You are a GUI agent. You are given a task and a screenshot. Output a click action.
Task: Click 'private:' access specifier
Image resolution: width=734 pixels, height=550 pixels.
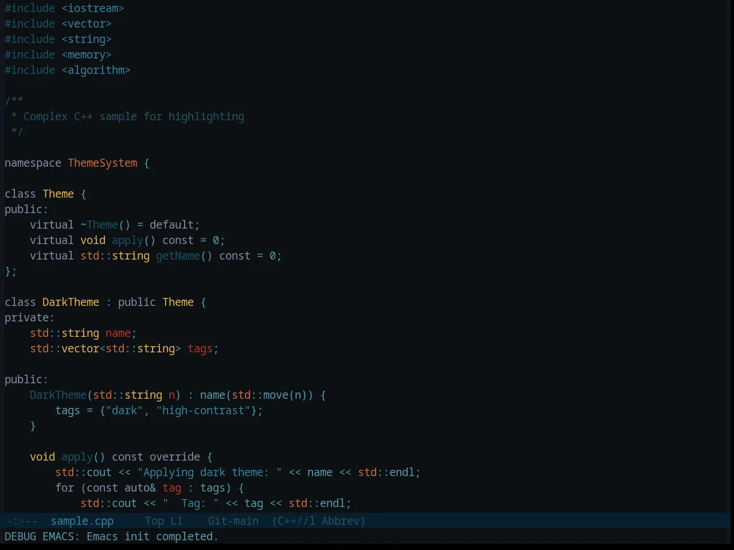coord(30,317)
